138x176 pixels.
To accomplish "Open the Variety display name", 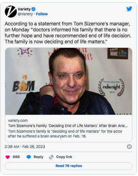I will pos(24,9).
